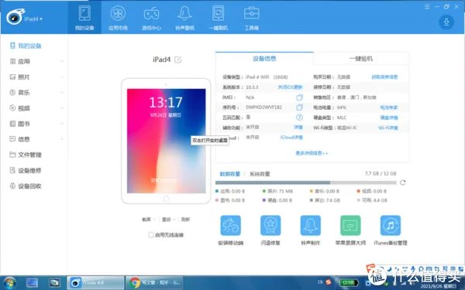Click the 7.7 GB / 12 GB capacity text
Viewport: 465px width, 290px height.
click(381, 173)
